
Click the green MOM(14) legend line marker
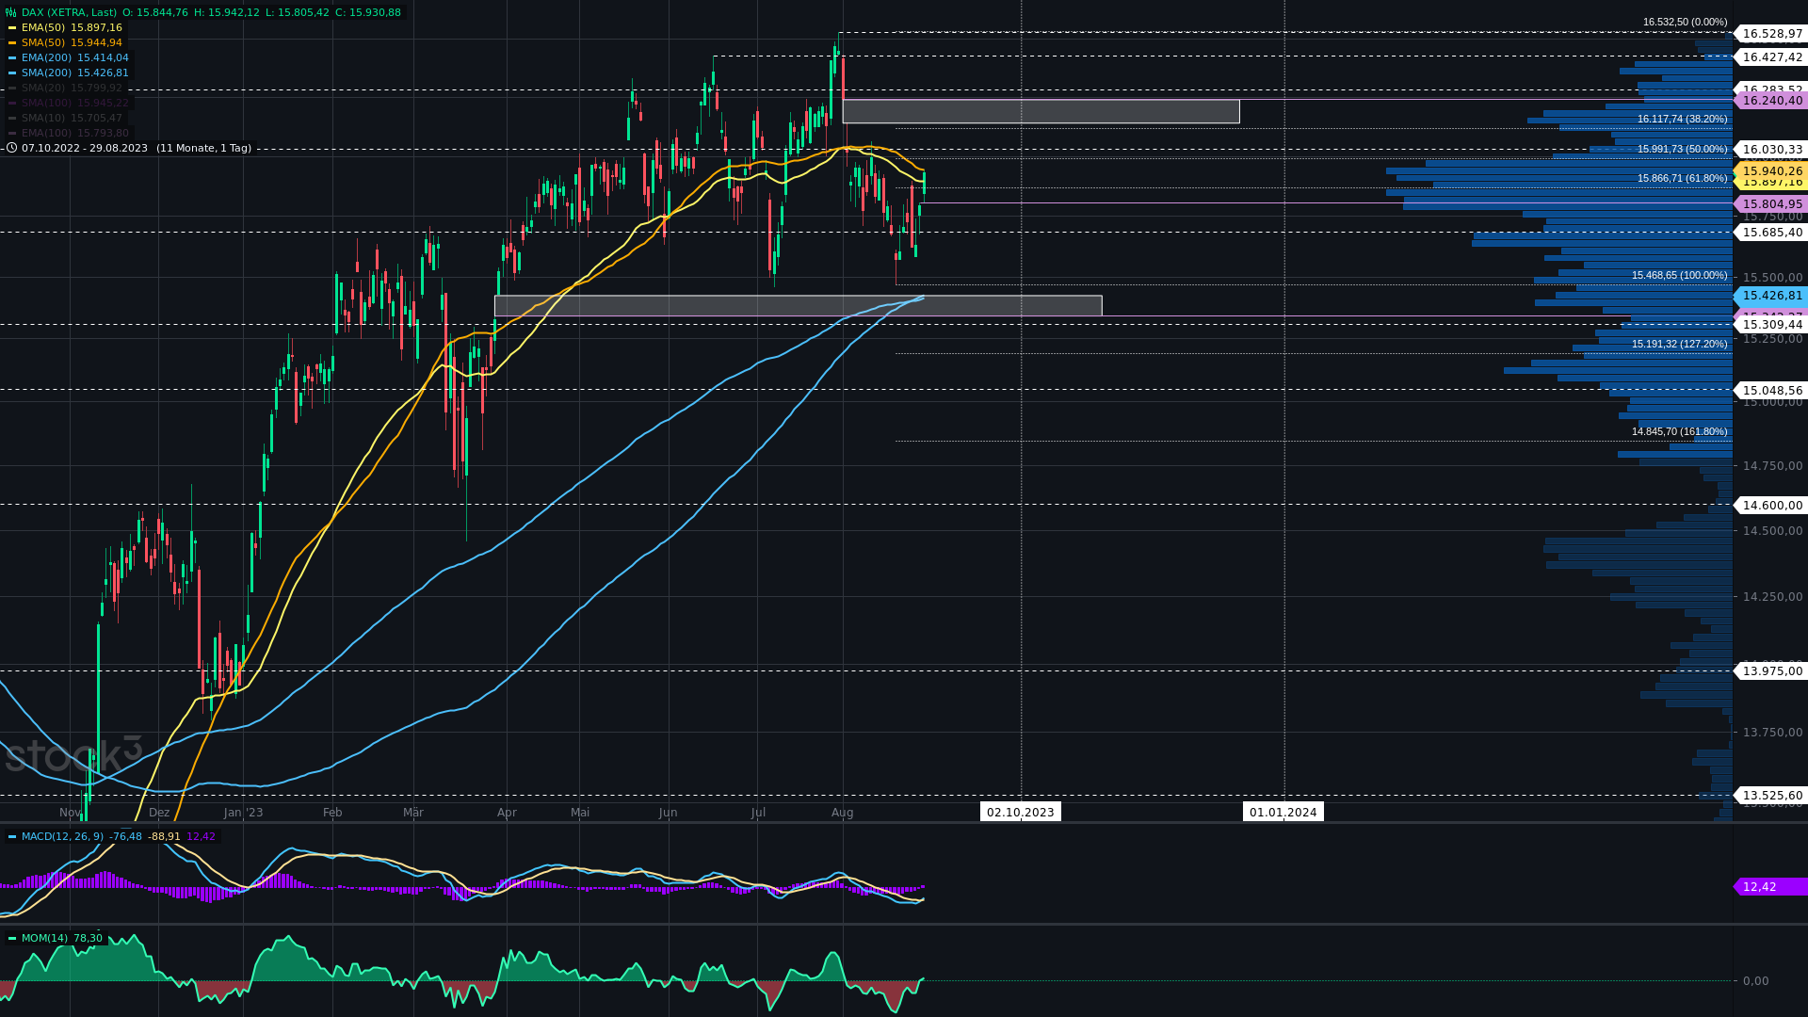pos(12,938)
